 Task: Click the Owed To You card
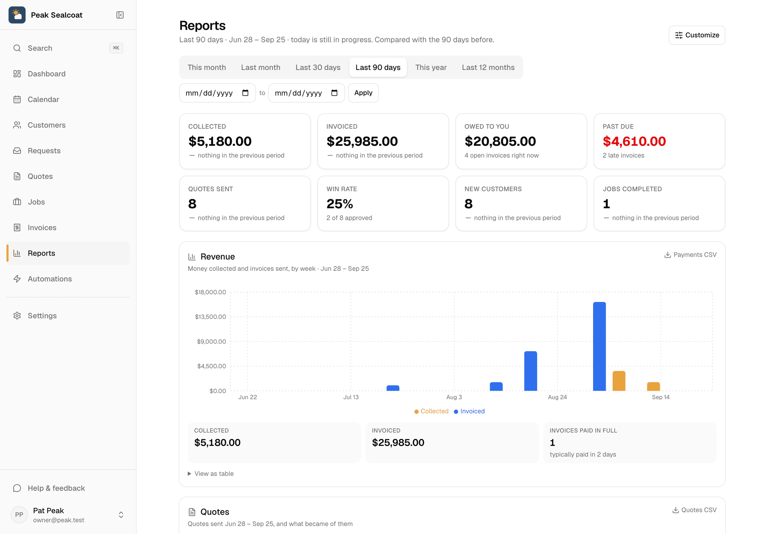[521, 141]
